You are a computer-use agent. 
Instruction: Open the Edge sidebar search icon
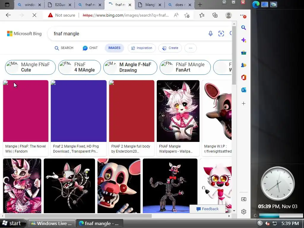(x=244, y=28)
